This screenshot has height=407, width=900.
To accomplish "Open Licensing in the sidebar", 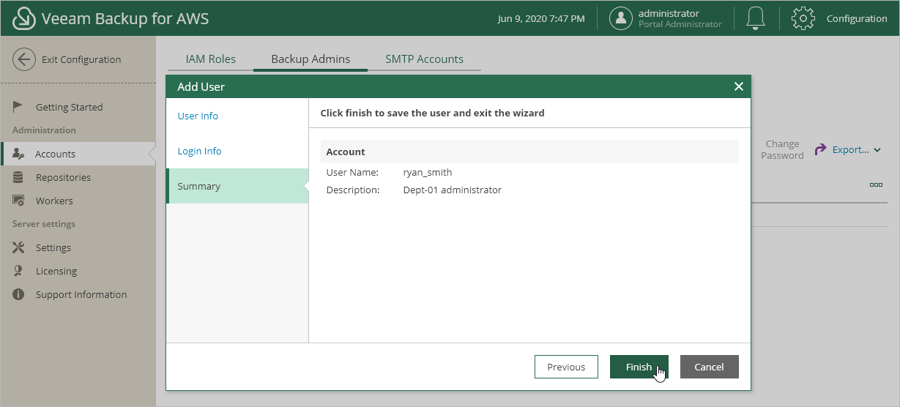I will (x=56, y=271).
